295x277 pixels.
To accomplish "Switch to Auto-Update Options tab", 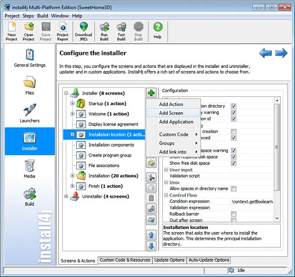I will (209, 260).
